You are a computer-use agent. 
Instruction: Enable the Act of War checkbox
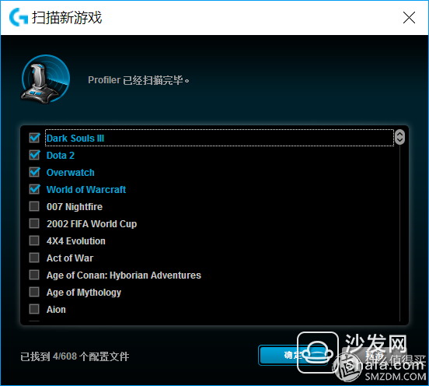click(x=34, y=258)
